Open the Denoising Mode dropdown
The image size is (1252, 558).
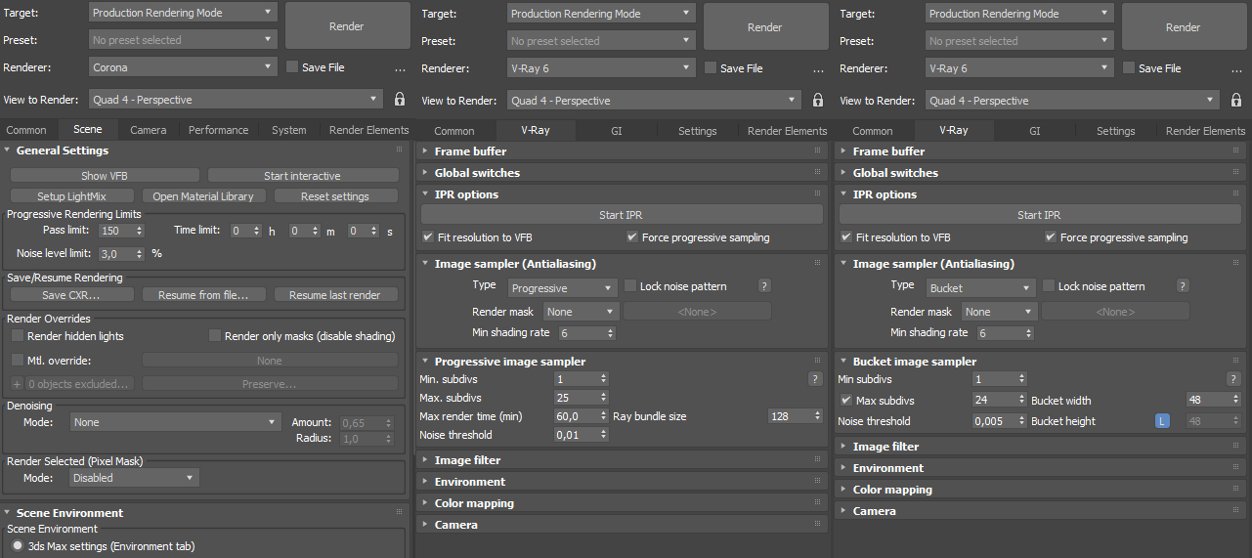pyautogui.click(x=176, y=422)
